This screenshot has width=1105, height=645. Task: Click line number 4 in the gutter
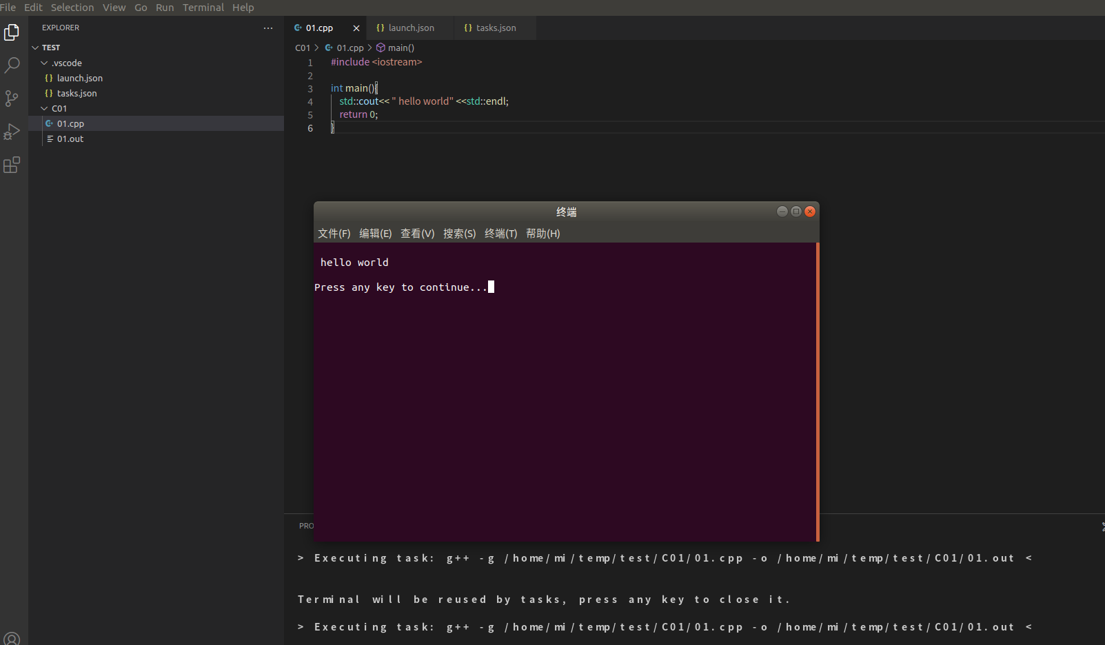(310, 102)
